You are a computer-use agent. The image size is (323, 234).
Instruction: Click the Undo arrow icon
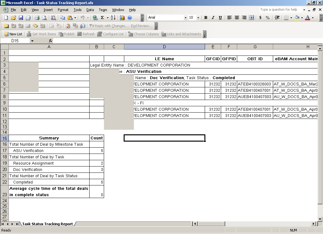click(x=83, y=18)
